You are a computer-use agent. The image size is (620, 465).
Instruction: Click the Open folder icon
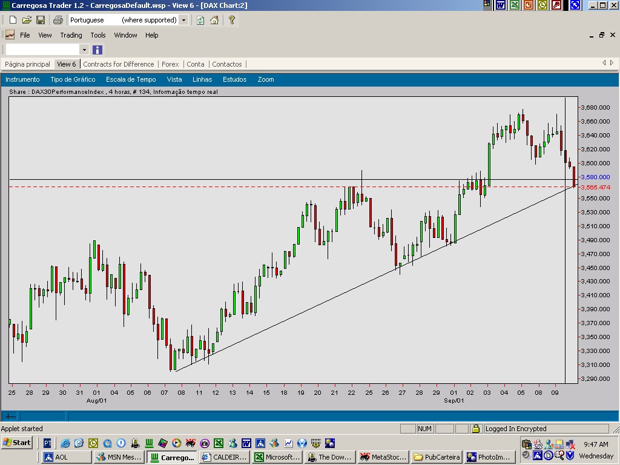coord(27,20)
